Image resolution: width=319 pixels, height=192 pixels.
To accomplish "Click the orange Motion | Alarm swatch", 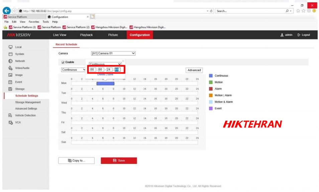I will coord(211,95).
